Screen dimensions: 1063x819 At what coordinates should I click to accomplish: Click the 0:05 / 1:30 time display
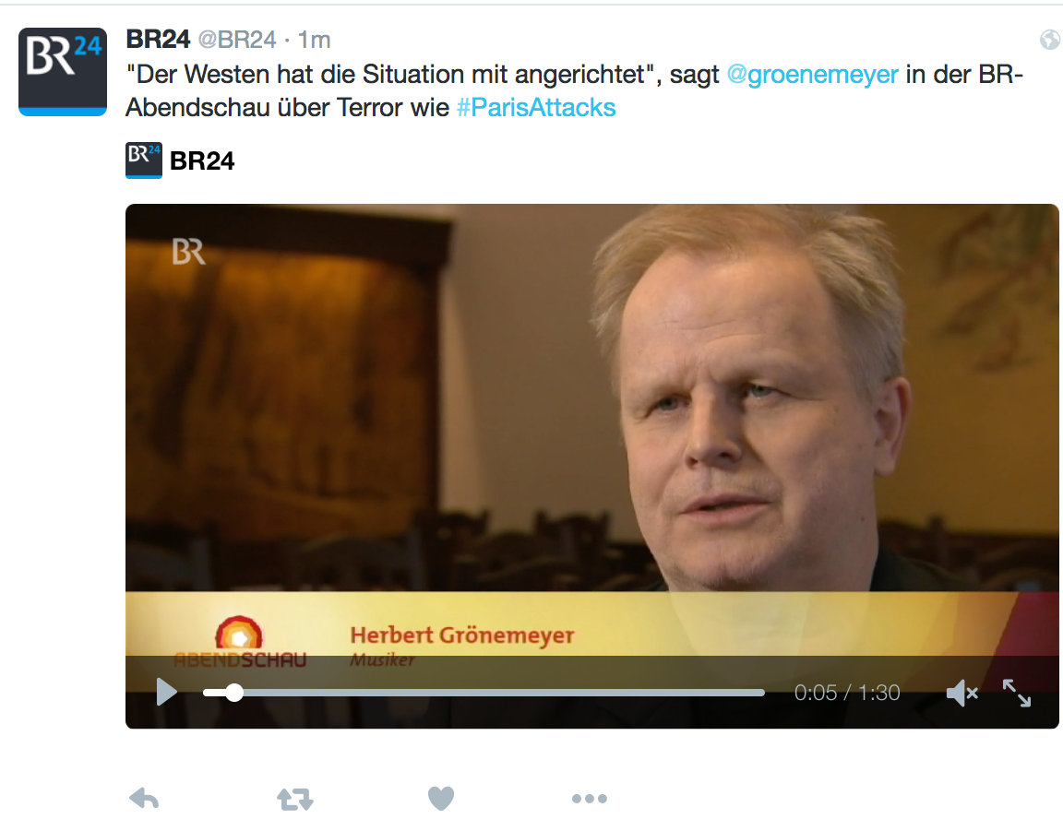pyautogui.click(x=847, y=693)
